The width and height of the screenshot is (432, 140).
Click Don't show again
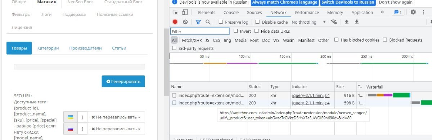(x=396, y=2)
